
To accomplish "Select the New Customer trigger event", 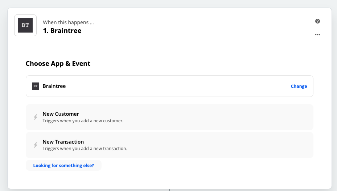I will pos(169,117).
